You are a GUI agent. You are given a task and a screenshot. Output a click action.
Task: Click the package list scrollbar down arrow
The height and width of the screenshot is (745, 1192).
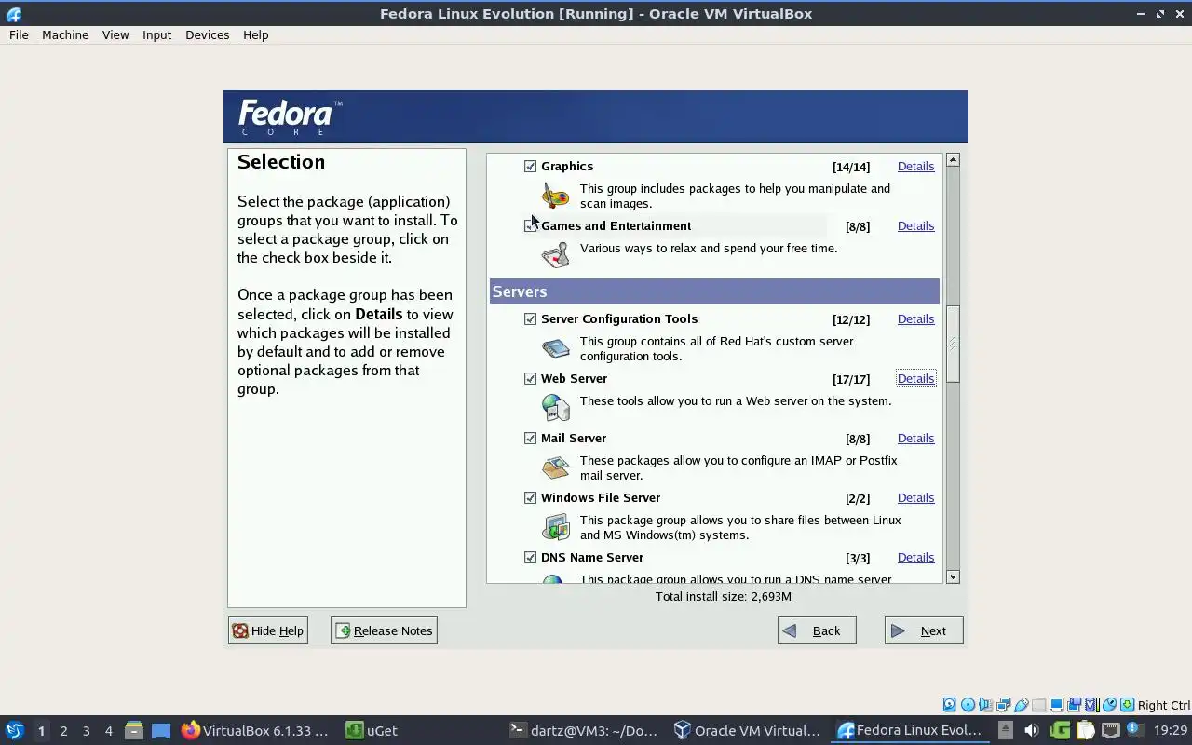pyautogui.click(x=953, y=577)
